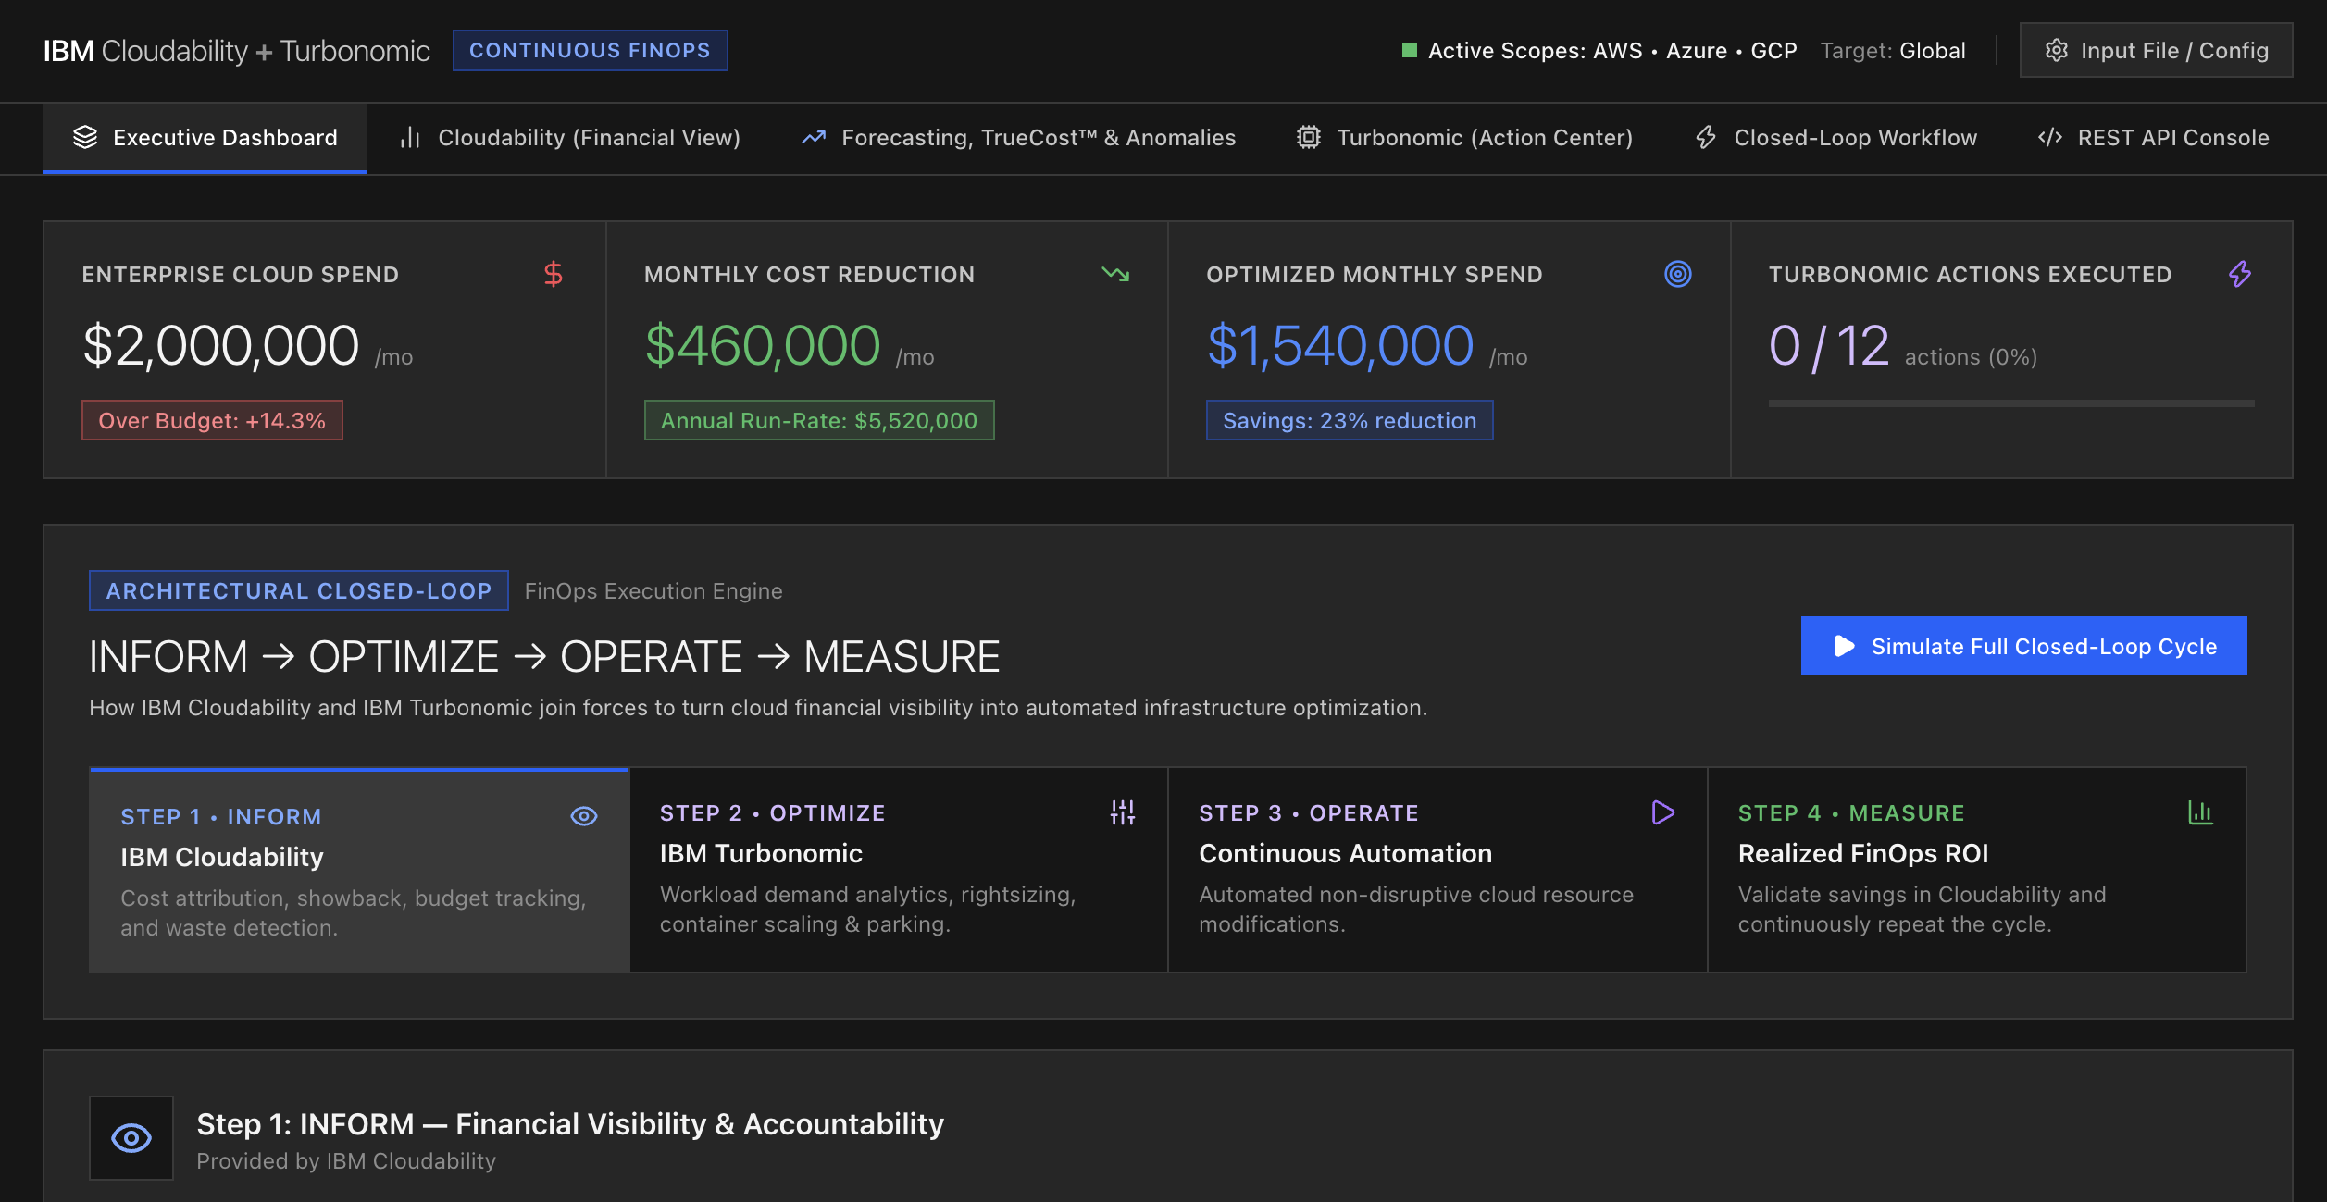Viewport: 2327px width, 1202px height.
Task: Click the bar chart icon in Step 4 Measure card
Action: (2200, 812)
